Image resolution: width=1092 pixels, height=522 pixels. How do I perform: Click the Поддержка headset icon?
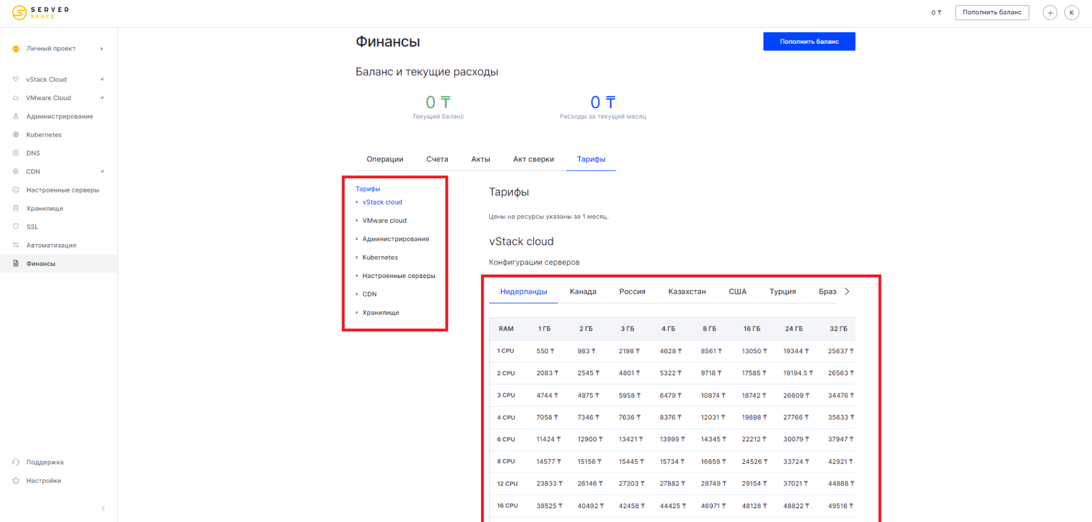click(x=16, y=463)
